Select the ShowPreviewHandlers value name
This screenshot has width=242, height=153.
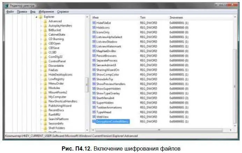(111, 84)
